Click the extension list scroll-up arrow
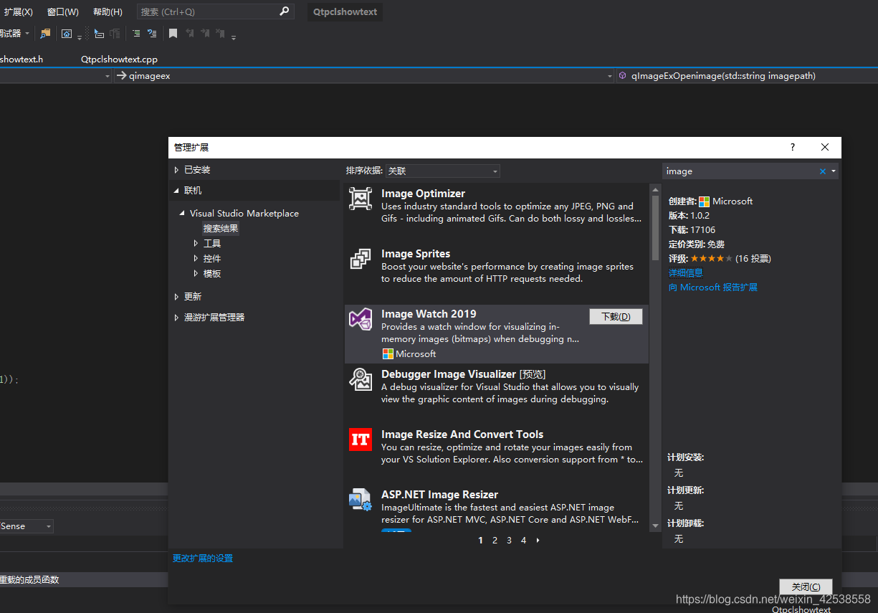The height and width of the screenshot is (613, 878). pyautogui.click(x=655, y=189)
